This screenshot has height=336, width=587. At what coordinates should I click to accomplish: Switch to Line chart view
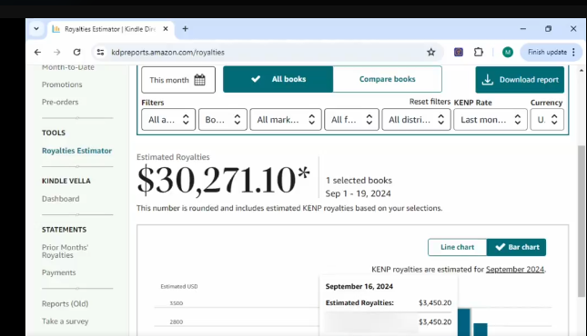coord(457,247)
